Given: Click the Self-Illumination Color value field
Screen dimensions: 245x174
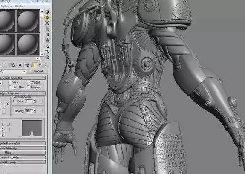Looking at the screenshot, I should point(29,101).
